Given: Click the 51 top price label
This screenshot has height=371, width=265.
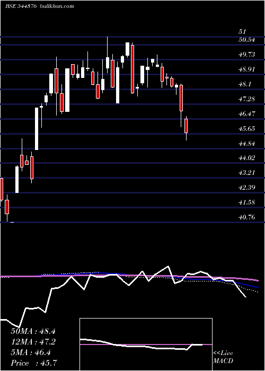Looking at the screenshot, I should tap(243, 32).
